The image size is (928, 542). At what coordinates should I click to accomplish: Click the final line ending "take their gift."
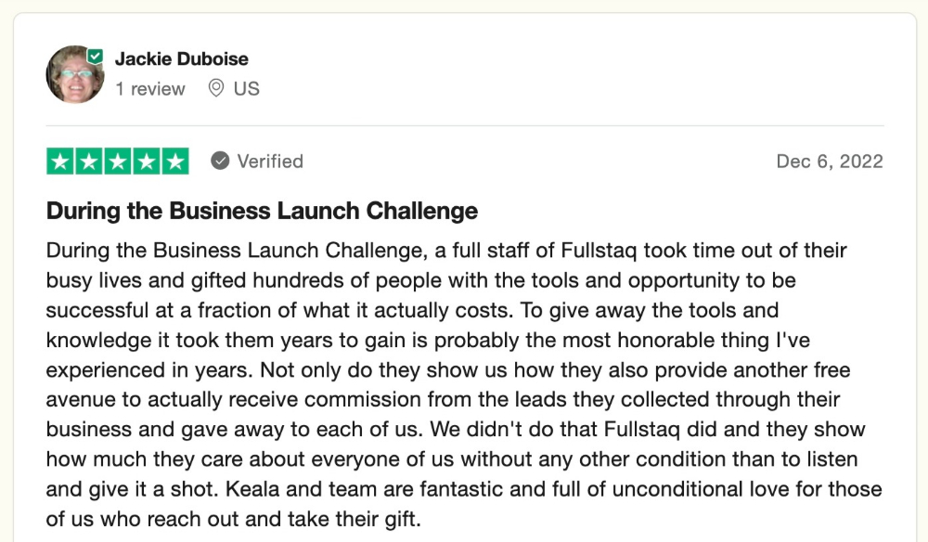[234, 519]
